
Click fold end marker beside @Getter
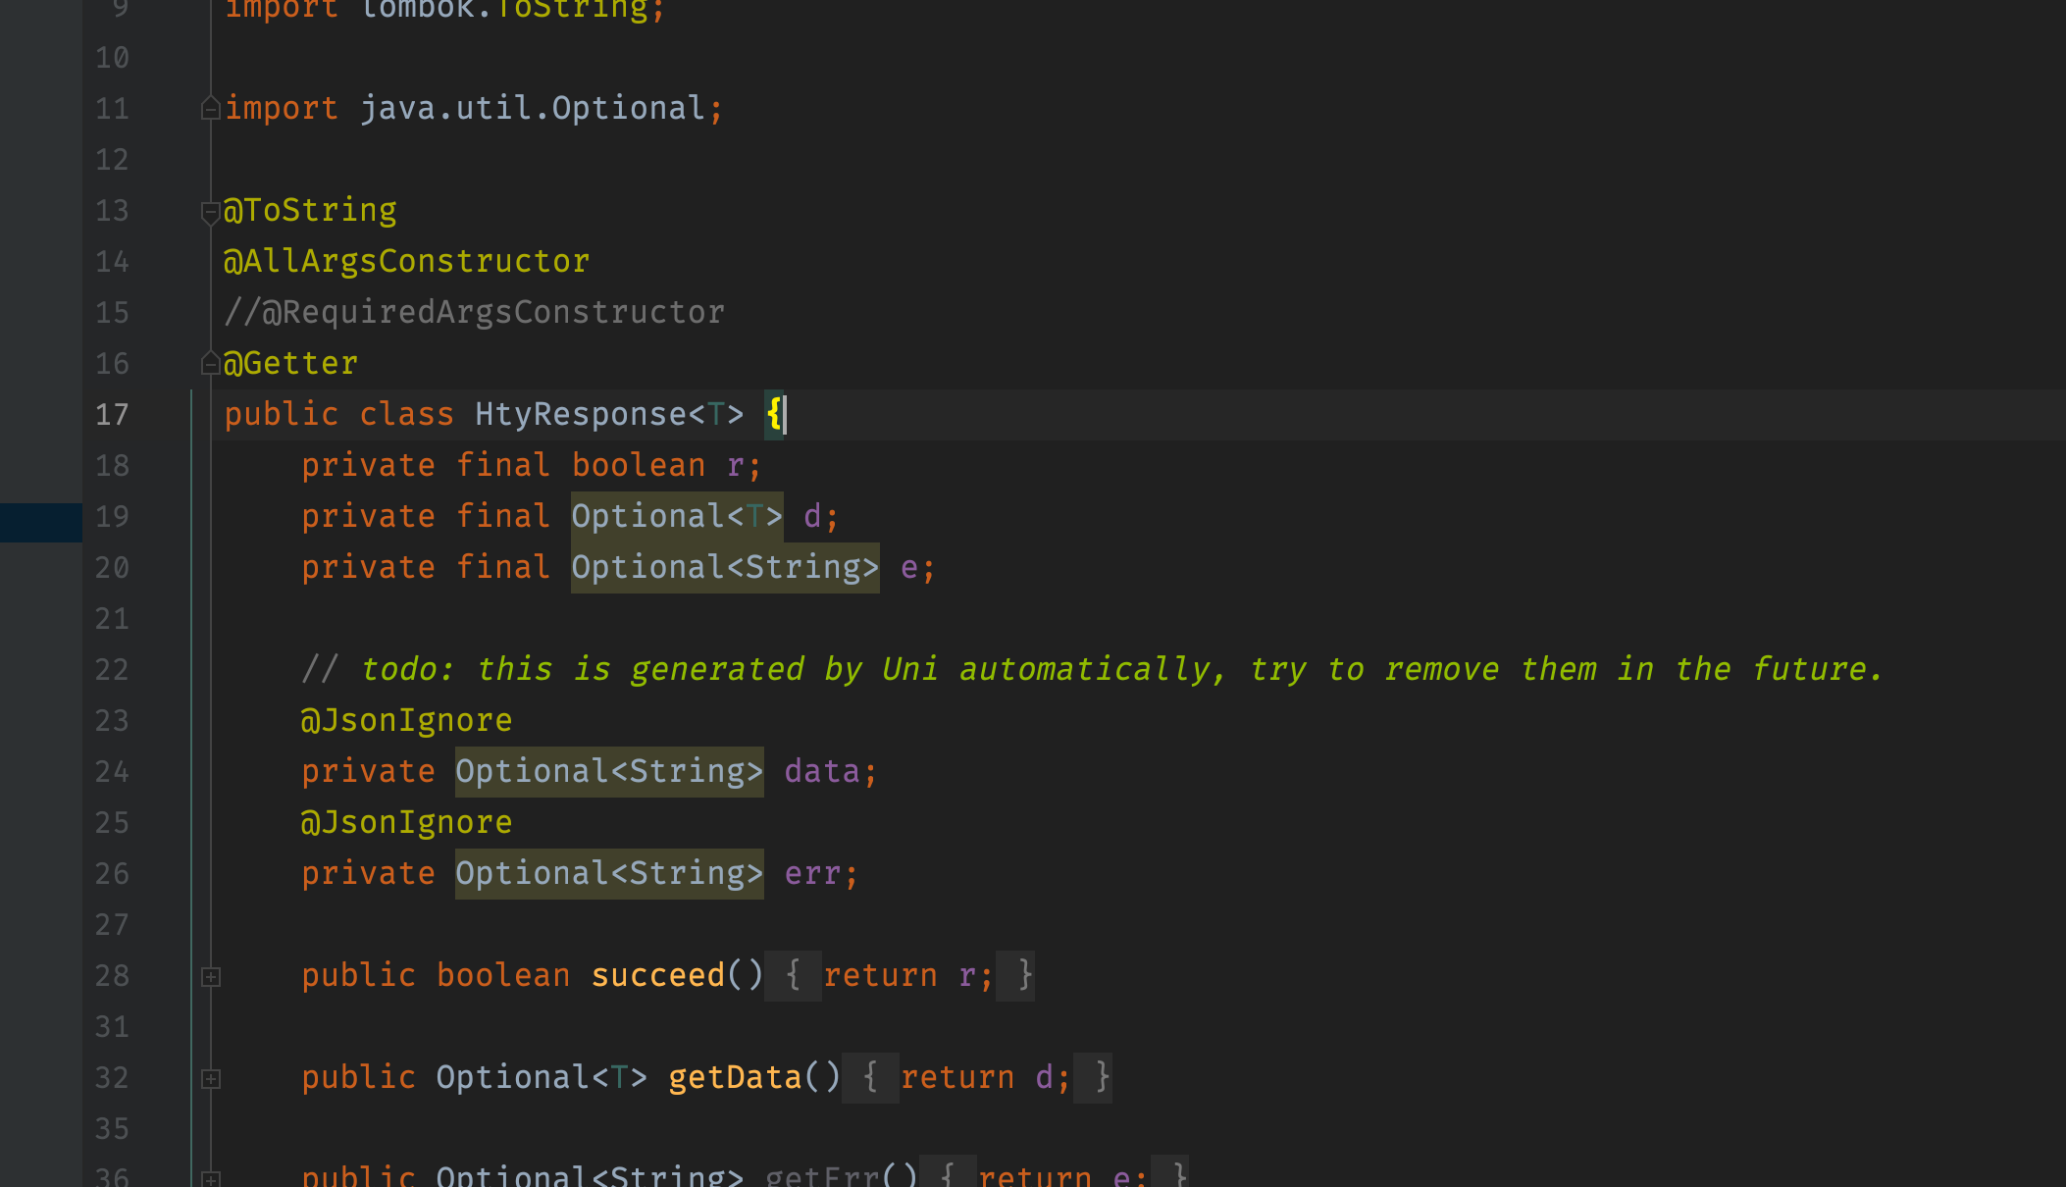pos(210,363)
